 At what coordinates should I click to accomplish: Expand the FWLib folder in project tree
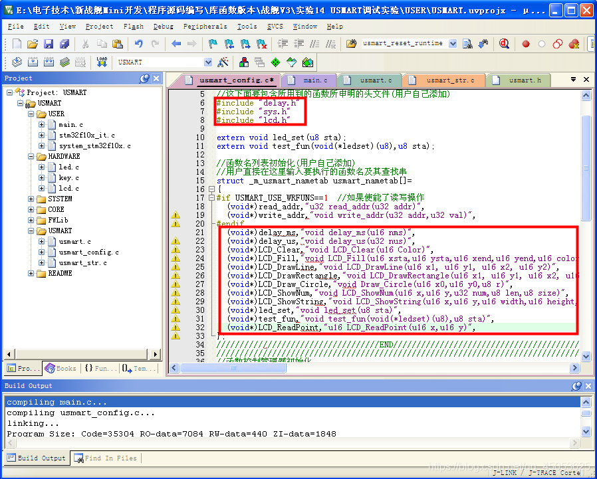coord(31,221)
